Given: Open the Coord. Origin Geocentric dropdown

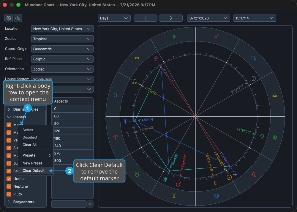Looking at the screenshot, I should point(62,49).
